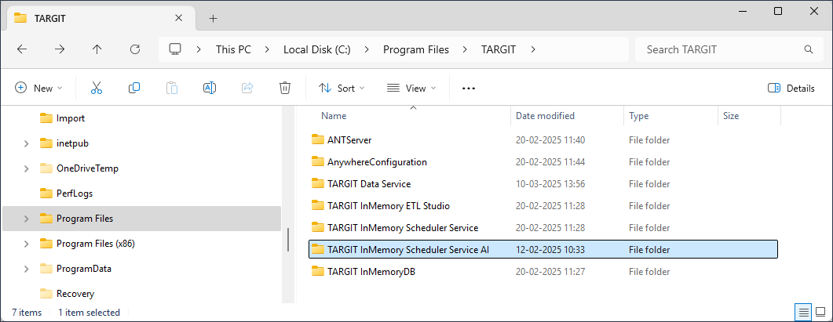The width and height of the screenshot is (833, 322).
Task: Click the Paste clipboard icon
Action: [172, 88]
